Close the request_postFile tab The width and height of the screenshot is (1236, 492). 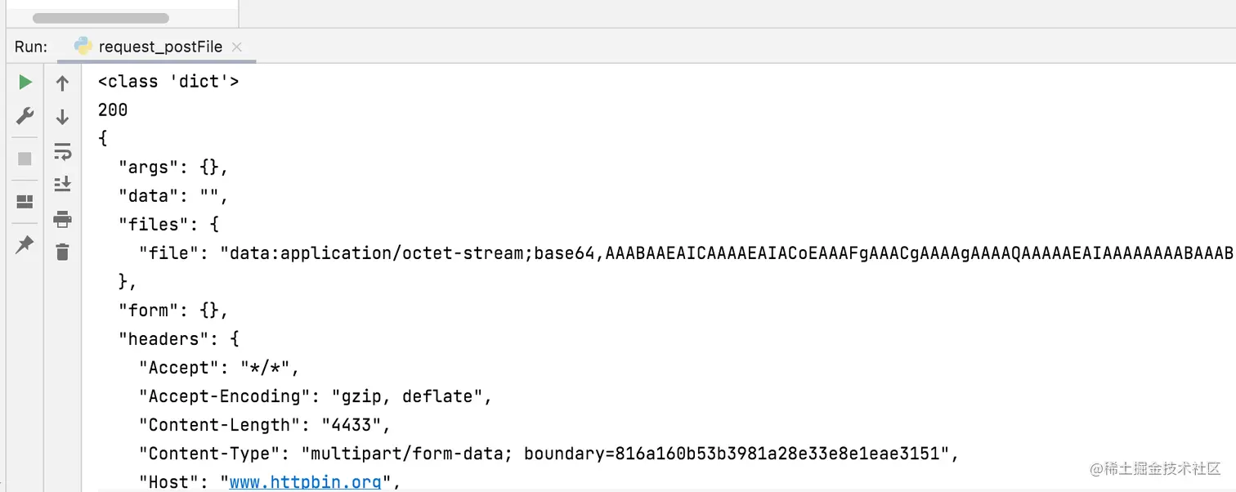(x=237, y=47)
